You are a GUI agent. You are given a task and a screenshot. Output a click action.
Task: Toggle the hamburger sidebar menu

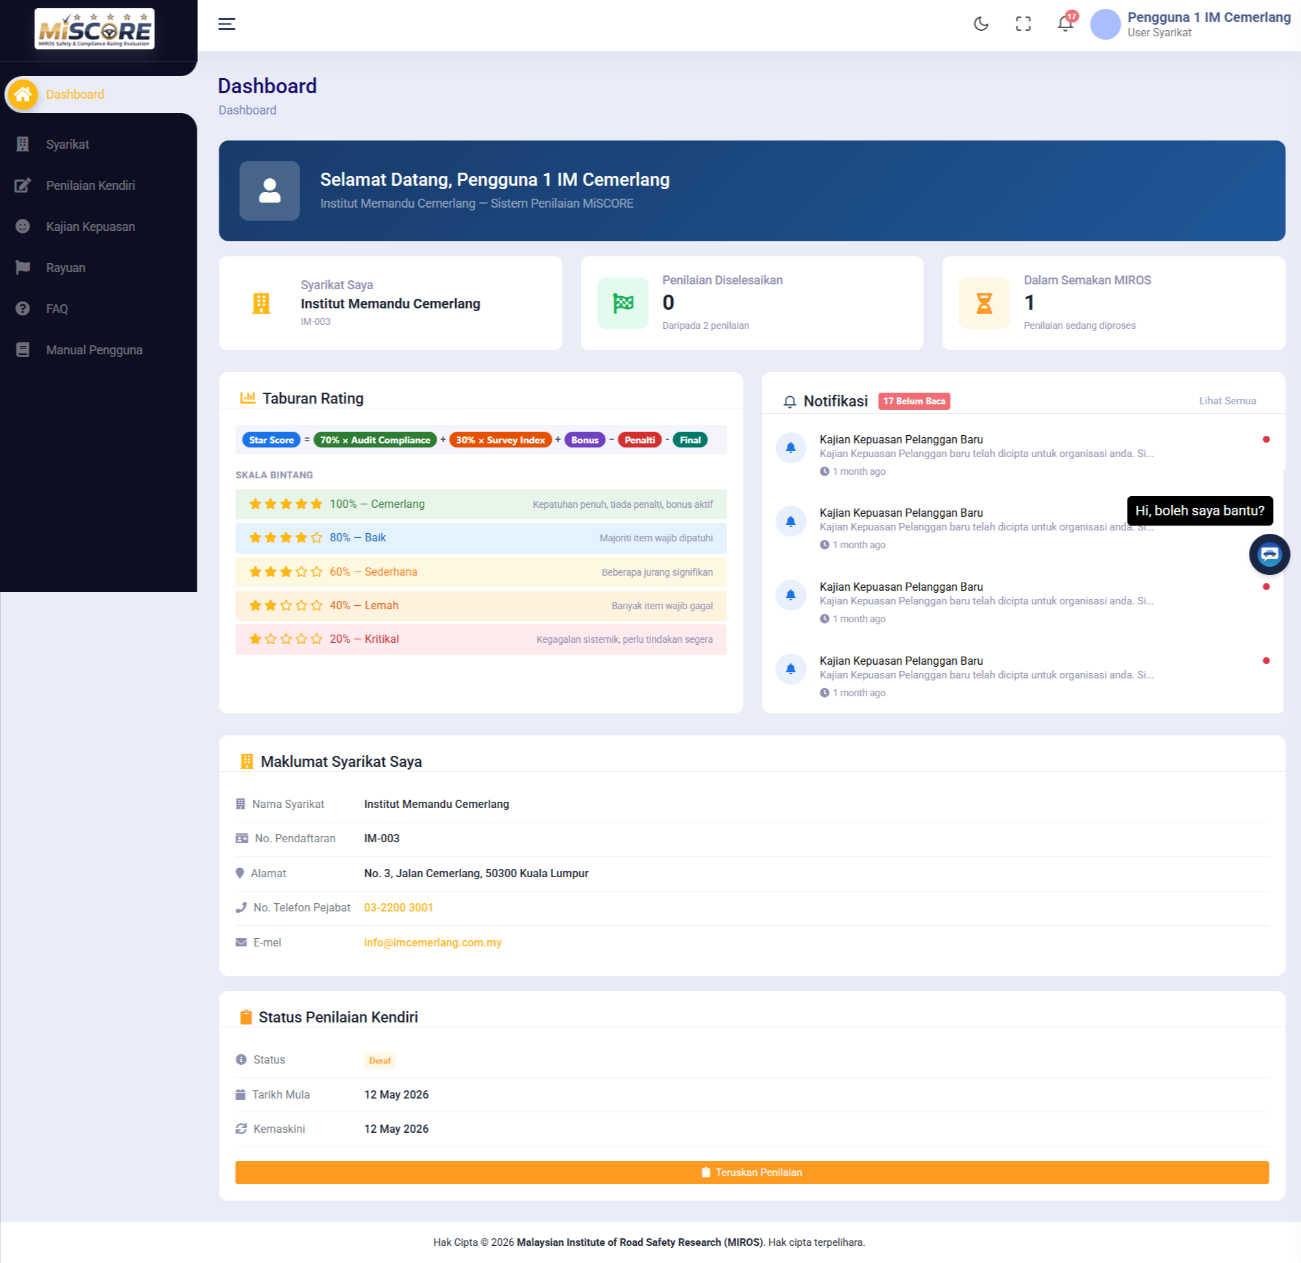pos(227,24)
